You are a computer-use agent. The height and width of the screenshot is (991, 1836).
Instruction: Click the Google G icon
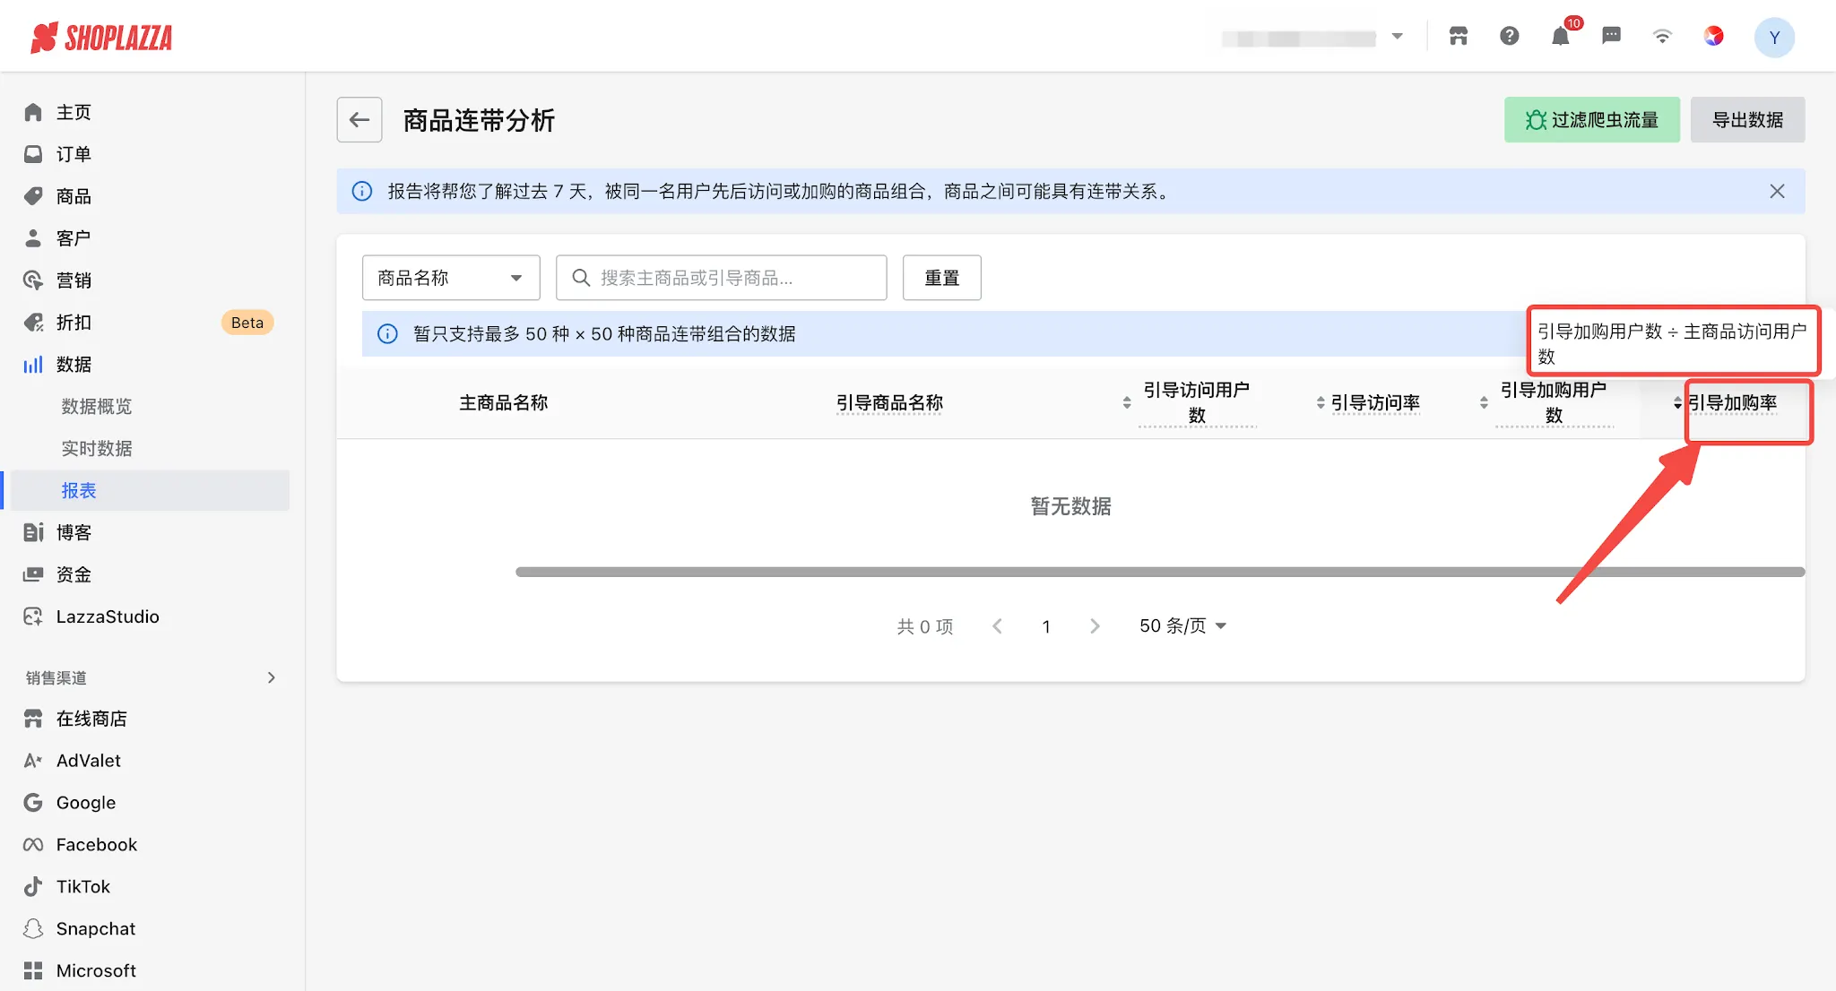click(x=33, y=803)
